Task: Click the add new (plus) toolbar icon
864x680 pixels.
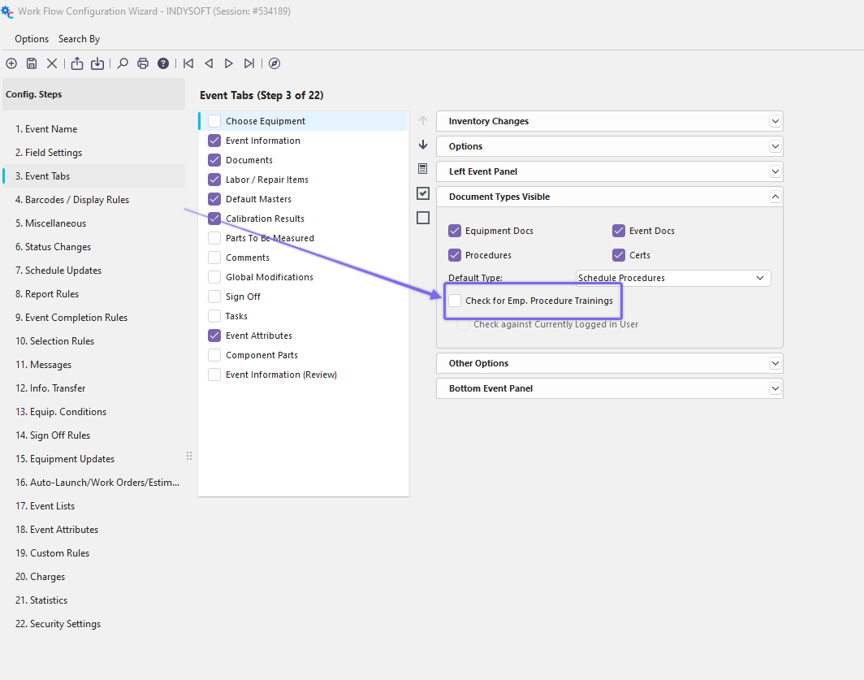Action: click(x=11, y=63)
